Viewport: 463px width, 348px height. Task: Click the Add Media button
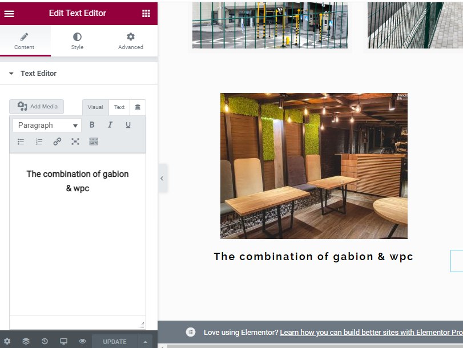(37, 107)
